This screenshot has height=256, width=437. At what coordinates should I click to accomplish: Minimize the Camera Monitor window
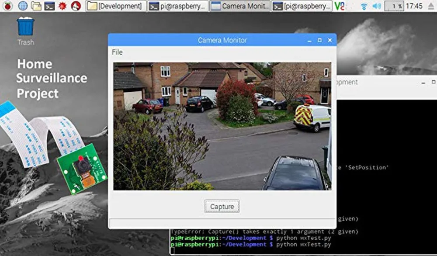(310, 40)
